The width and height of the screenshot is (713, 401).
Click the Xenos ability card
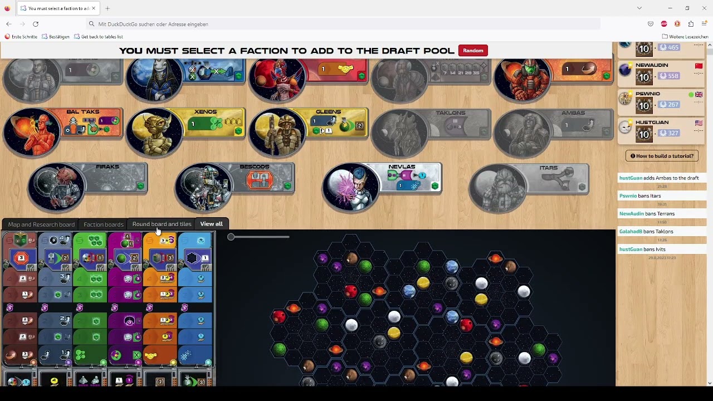pyautogui.click(x=214, y=123)
